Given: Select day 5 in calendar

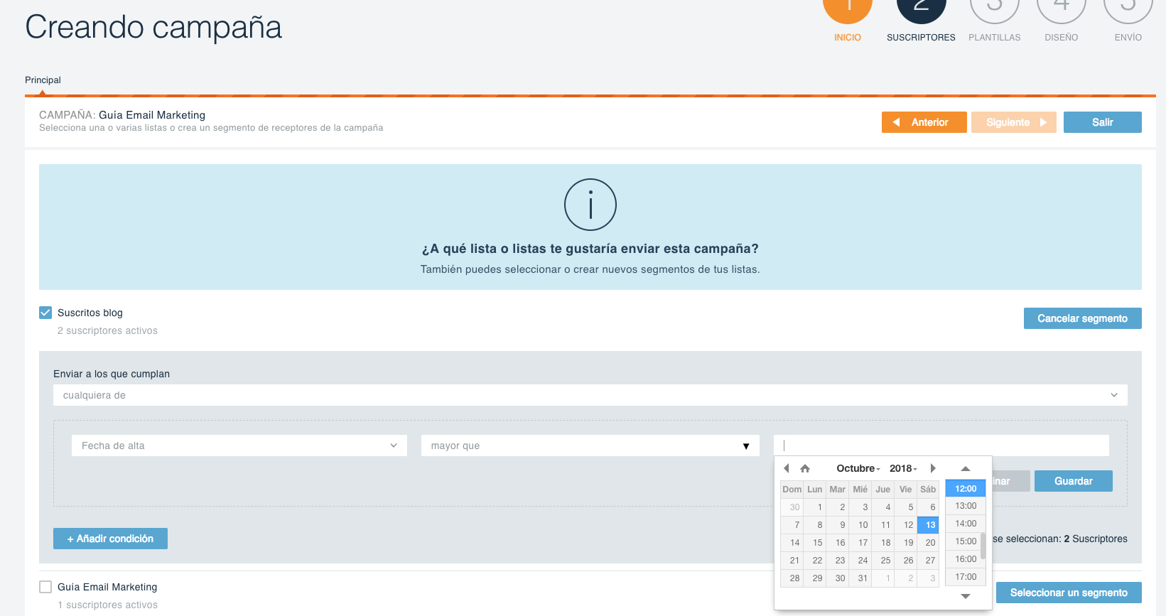Looking at the screenshot, I should [x=906, y=507].
